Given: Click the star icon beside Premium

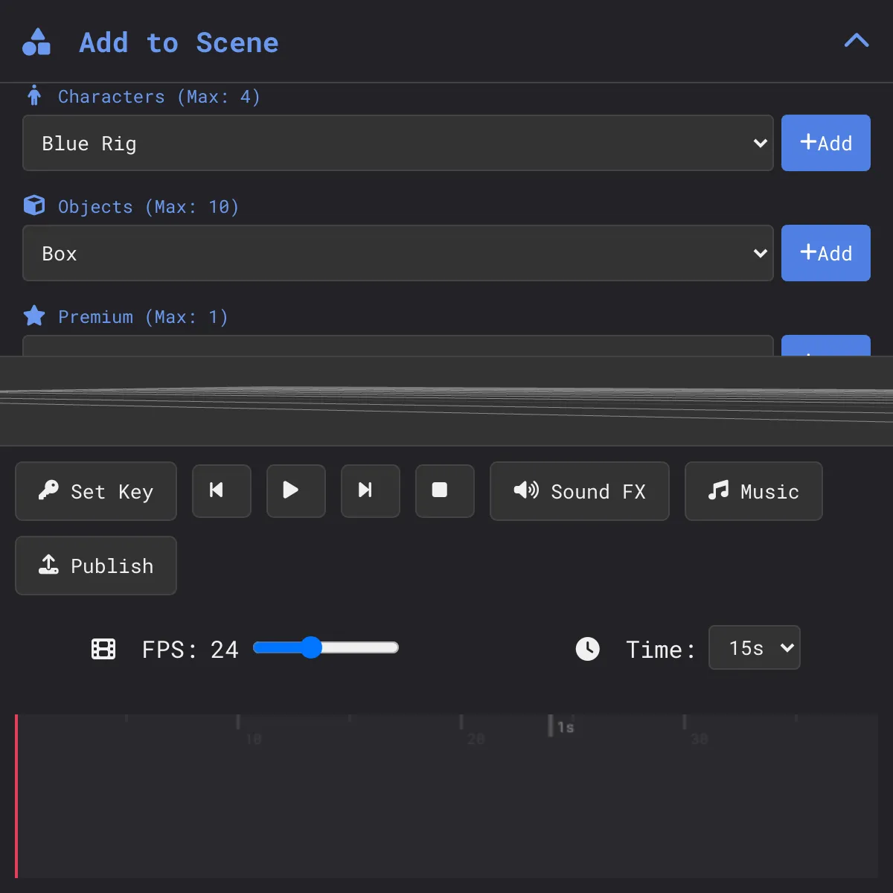Looking at the screenshot, I should 34,316.
